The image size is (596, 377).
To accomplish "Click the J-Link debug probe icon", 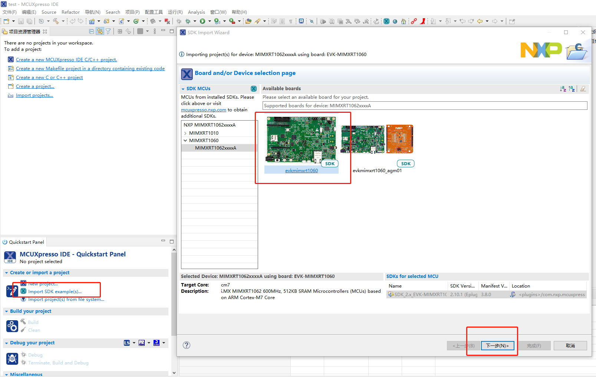I will point(157,343).
